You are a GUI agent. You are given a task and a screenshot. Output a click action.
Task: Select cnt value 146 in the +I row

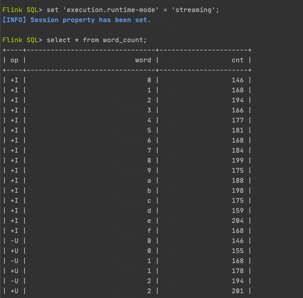[237, 80]
